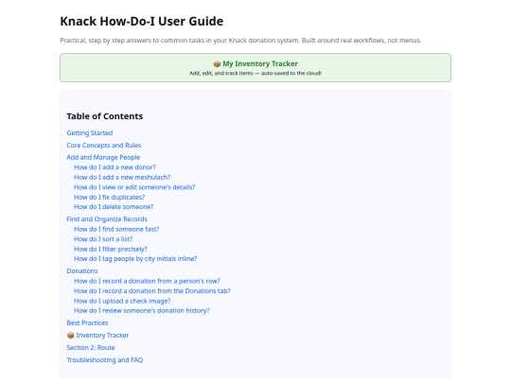Jump to Find and Organize Records
Viewport: 511px width, 383px height.
tap(107, 219)
